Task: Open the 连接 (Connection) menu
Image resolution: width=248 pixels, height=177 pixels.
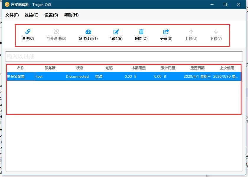Action: 31,15
